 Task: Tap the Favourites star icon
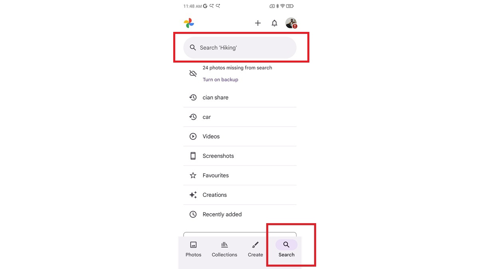(193, 175)
